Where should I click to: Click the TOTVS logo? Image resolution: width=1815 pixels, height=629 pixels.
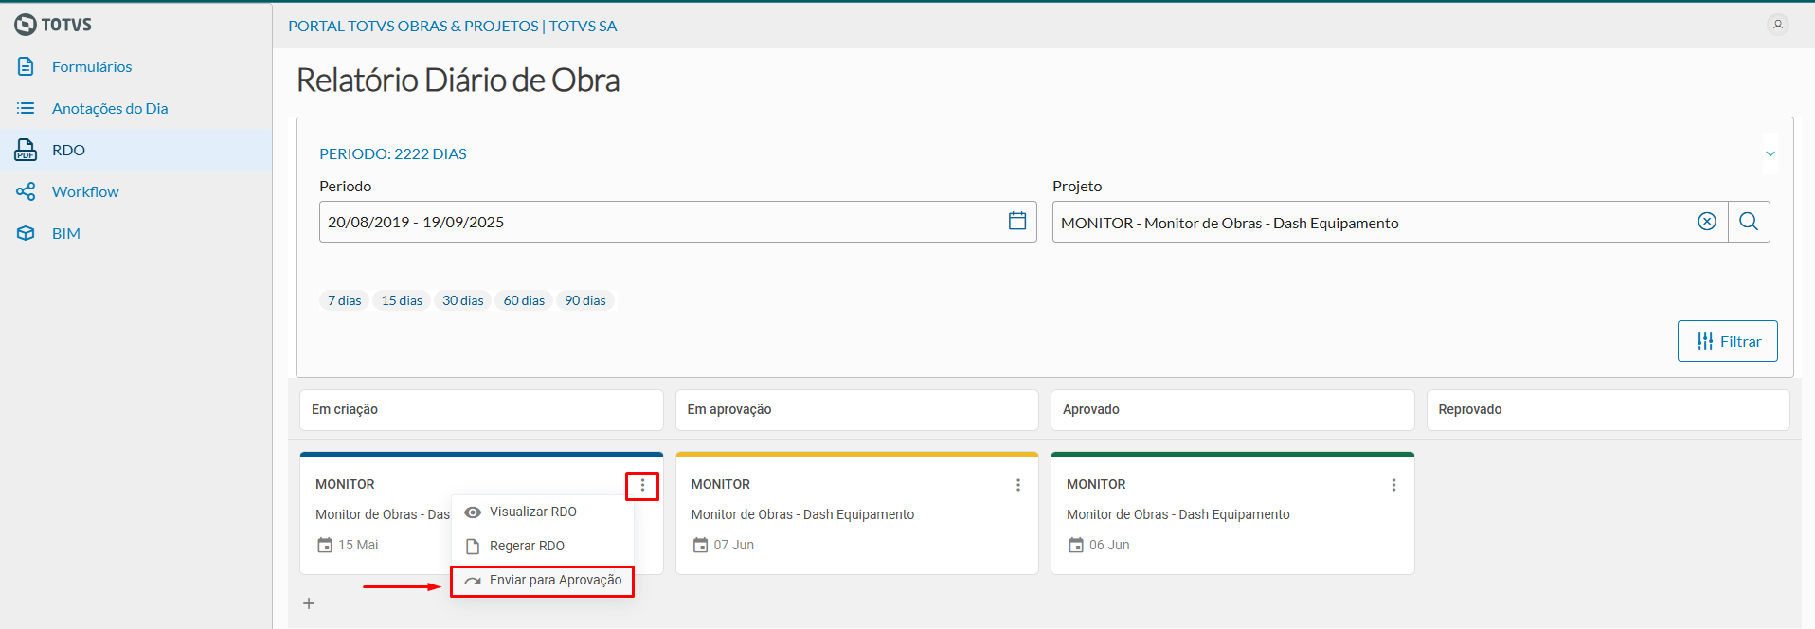[54, 25]
